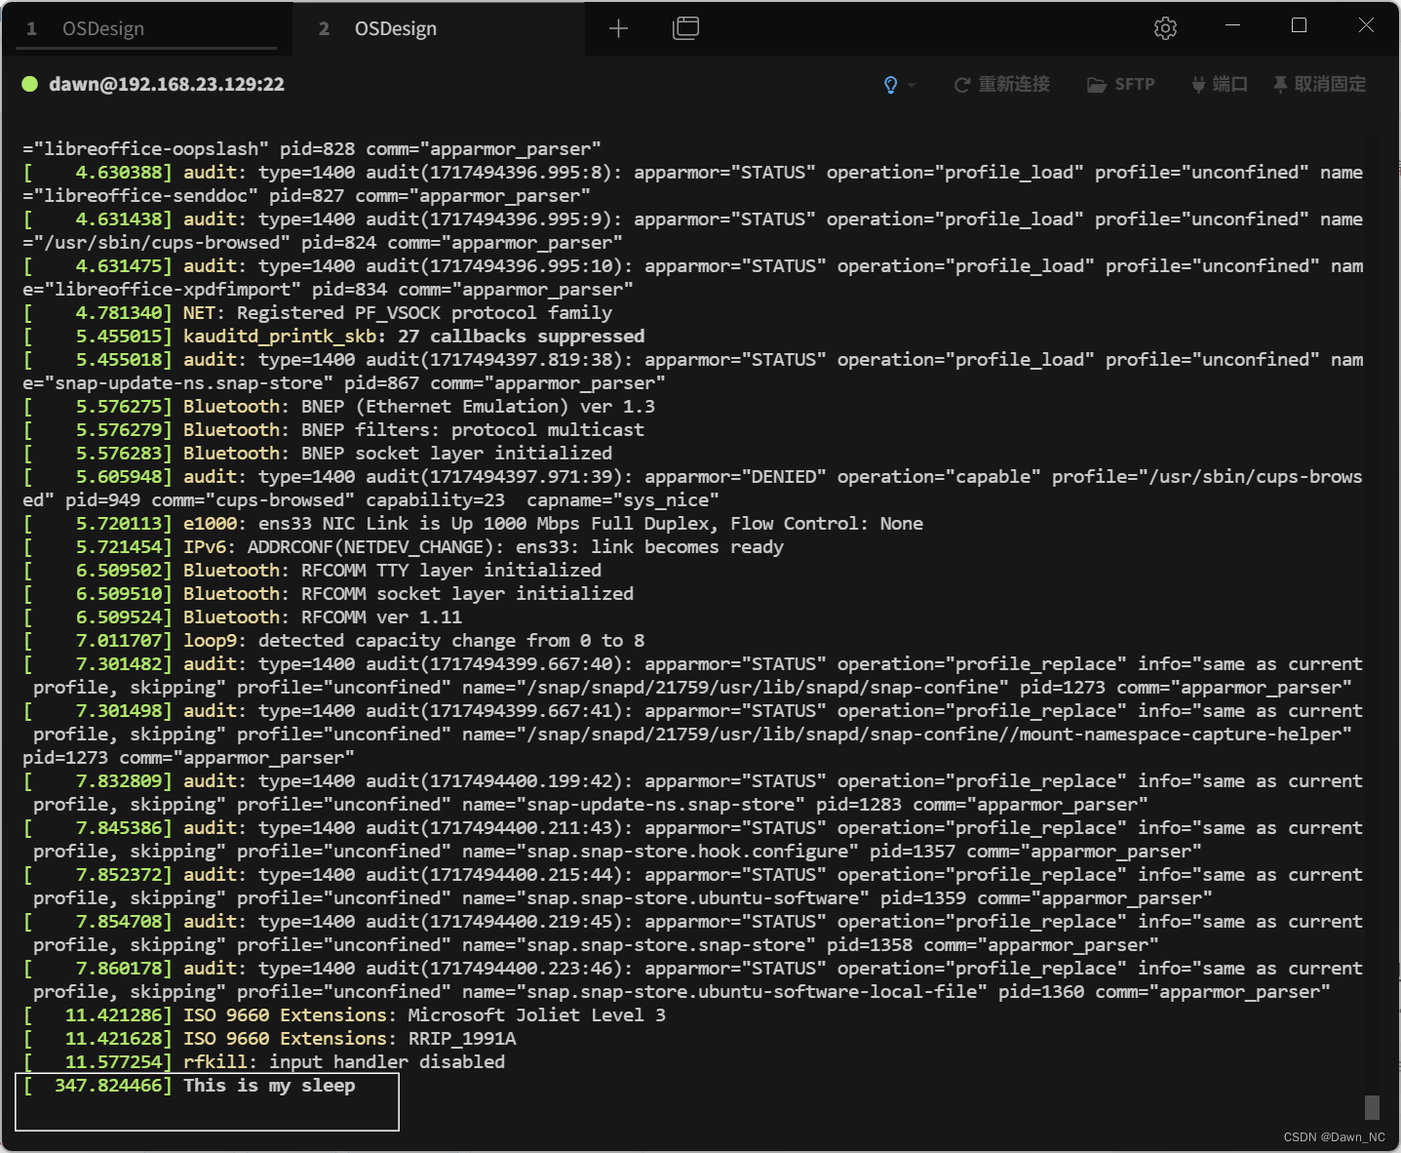Close the terminal window
This screenshot has width=1401, height=1153.
tap(1366, 25)
